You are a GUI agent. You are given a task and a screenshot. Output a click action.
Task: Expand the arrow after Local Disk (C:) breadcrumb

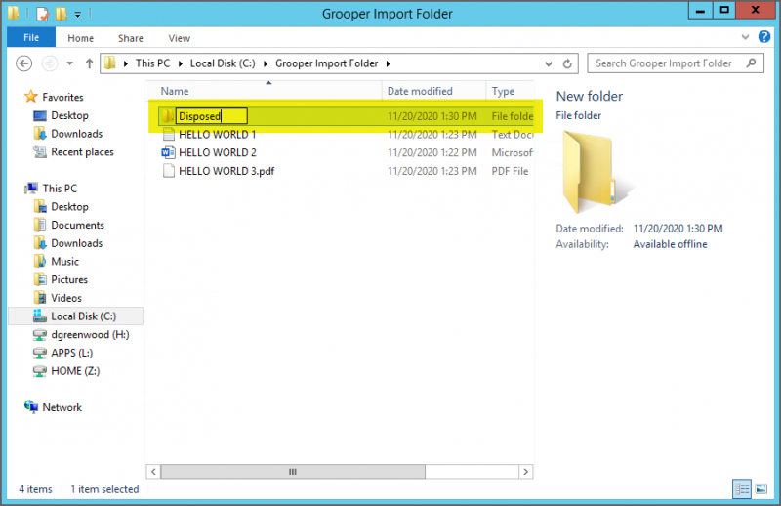click(x=265, y=63)
